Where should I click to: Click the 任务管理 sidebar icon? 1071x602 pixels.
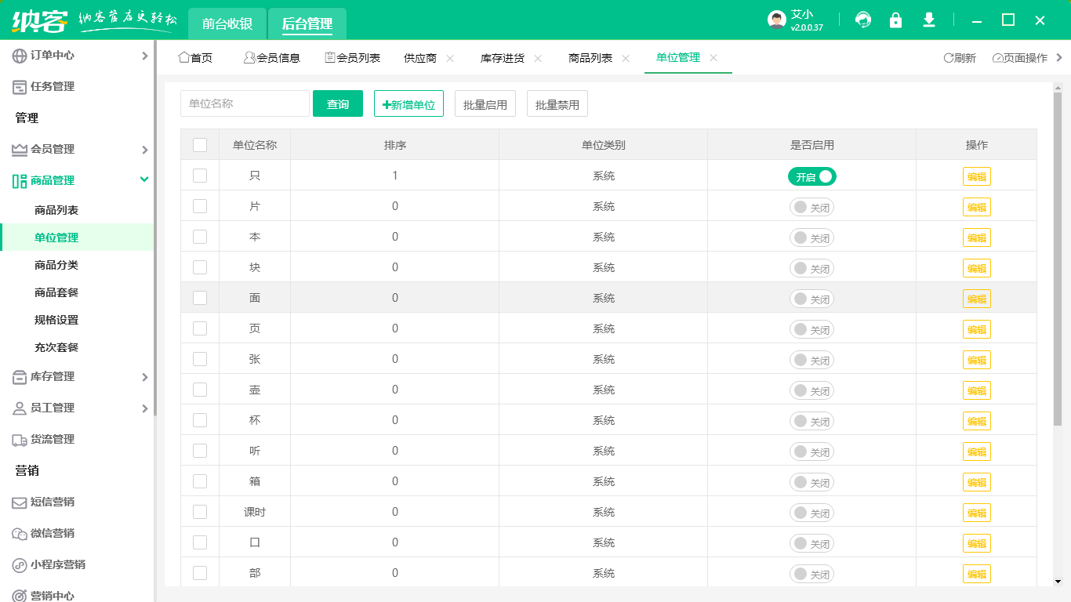click(20, 87)
